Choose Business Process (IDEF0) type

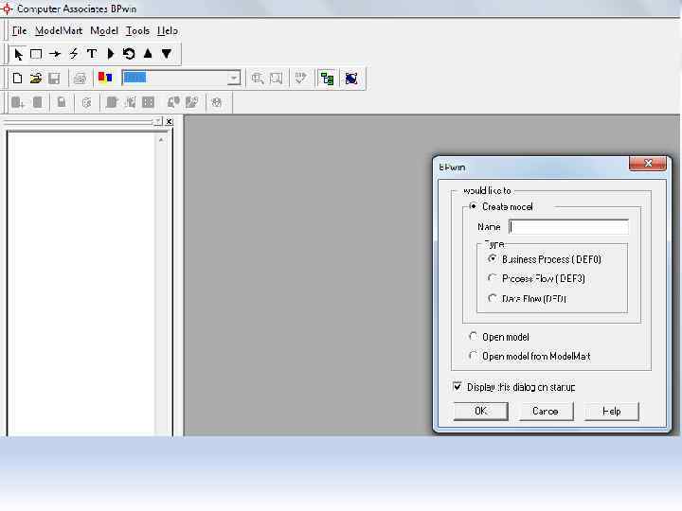[x=492, y=259]
